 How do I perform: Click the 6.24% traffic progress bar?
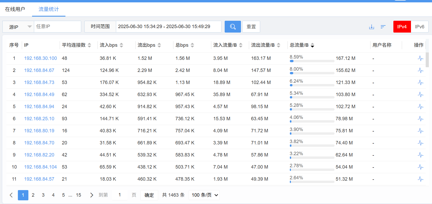(312, 85)
